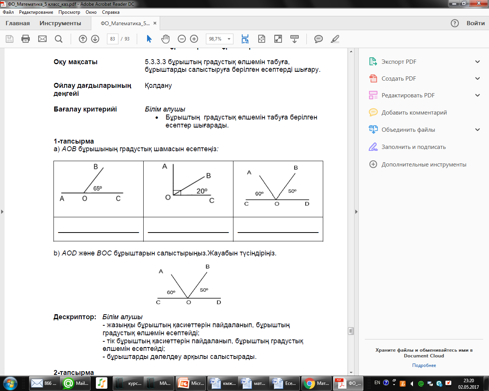
Task: Expand the Экспорт PDF panel chevron
Action: (478, 61)
